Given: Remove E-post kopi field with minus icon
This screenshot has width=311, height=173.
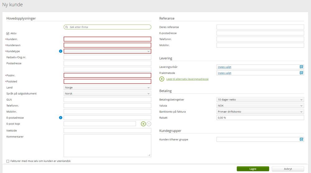Looking at the screenshot, I should pos(149,124).
